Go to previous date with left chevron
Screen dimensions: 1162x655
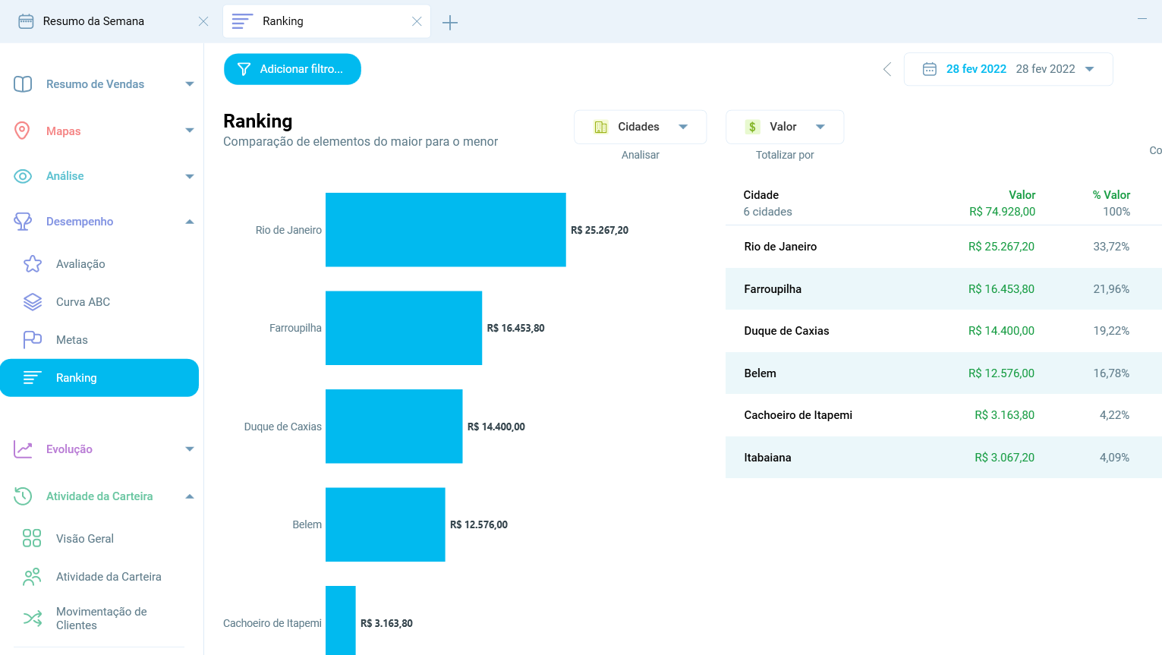pyautogui.click(x=887, y=69)
